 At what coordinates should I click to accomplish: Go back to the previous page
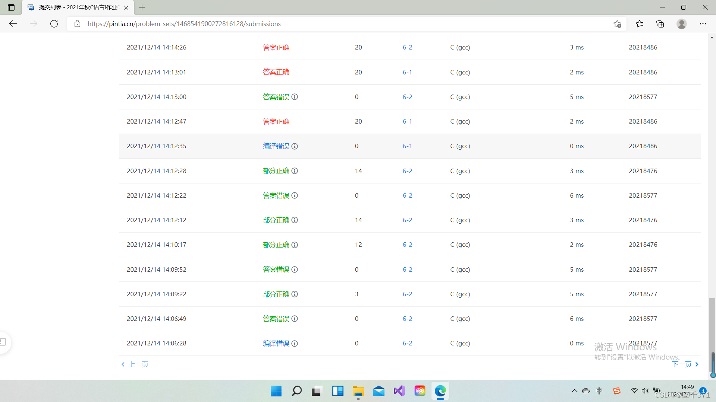[x=13, y=24]
